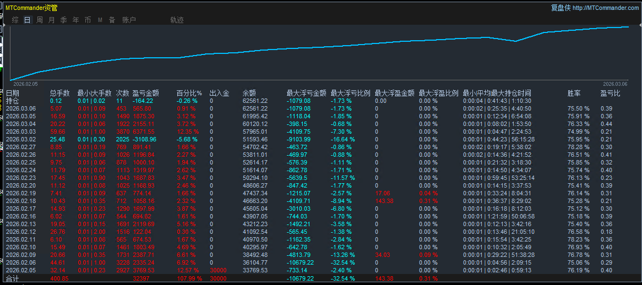This screenshot has height=285, width=642.
Task: Click the MTCommander资管 title
Action: coord(31,7)
